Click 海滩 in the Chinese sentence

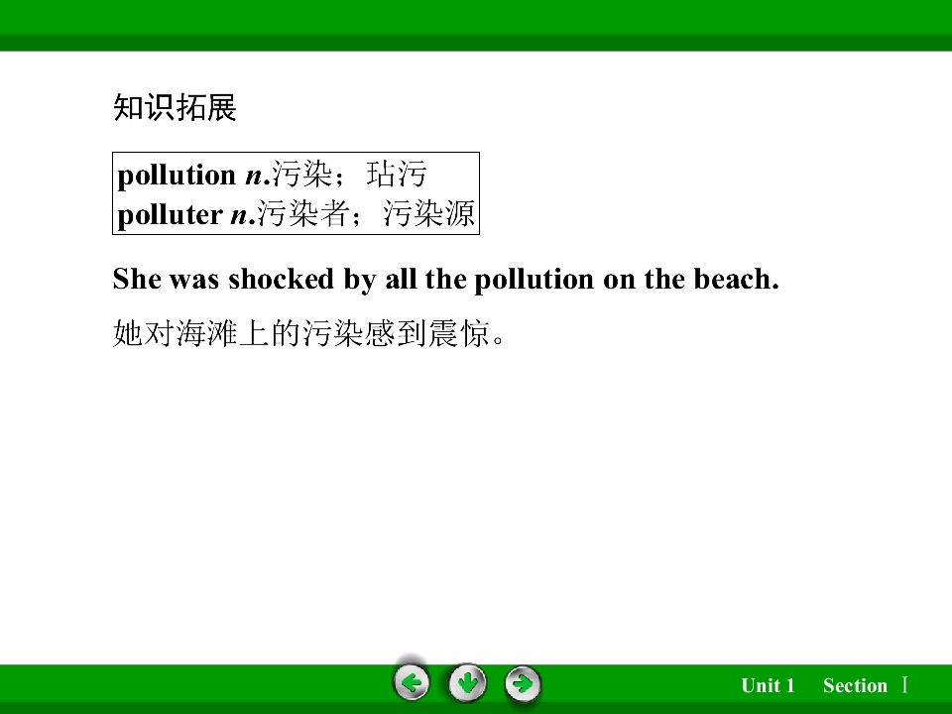tap(206, 333)
